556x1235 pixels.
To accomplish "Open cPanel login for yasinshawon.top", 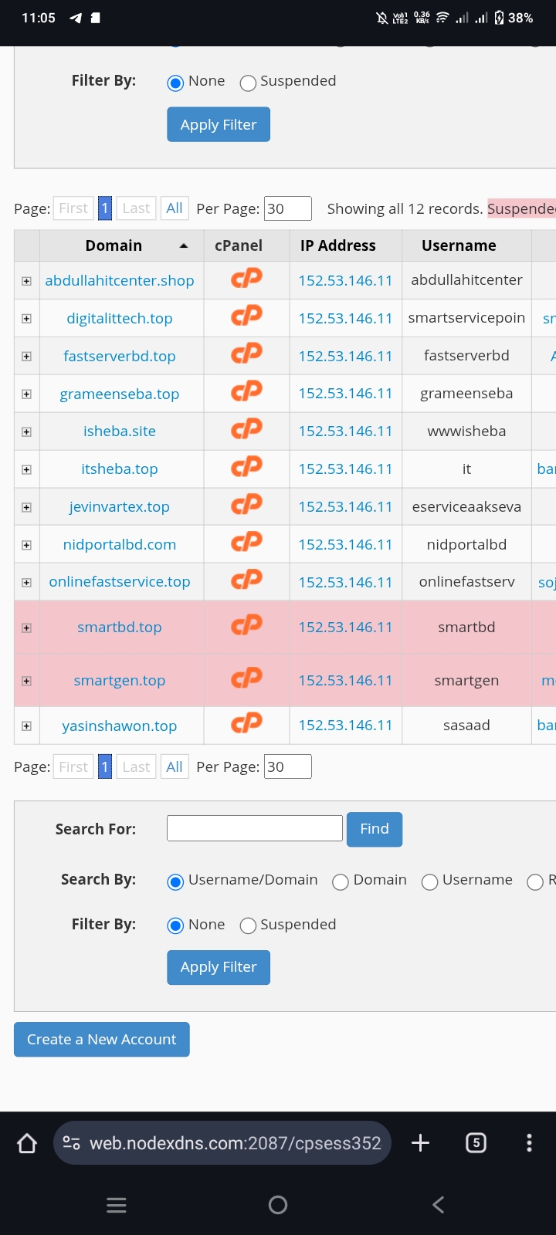I will pyautogui.click(x=246, y=724).
